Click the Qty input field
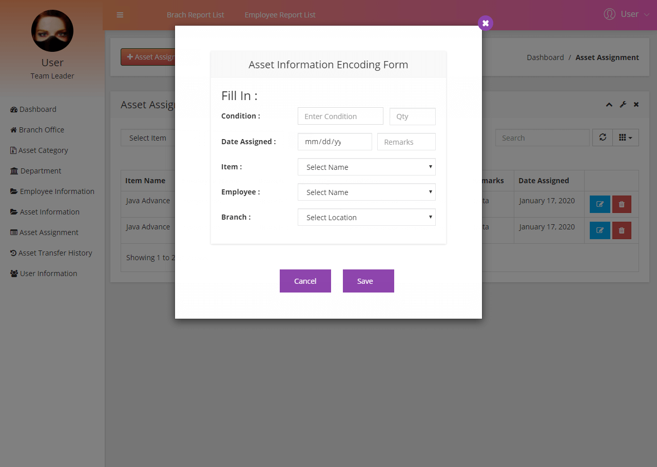The image size is (657, 467). click(413, 116)
